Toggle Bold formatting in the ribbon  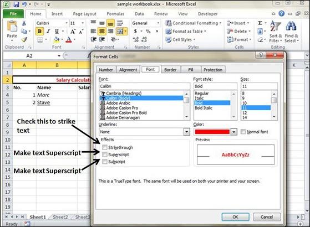40,32
